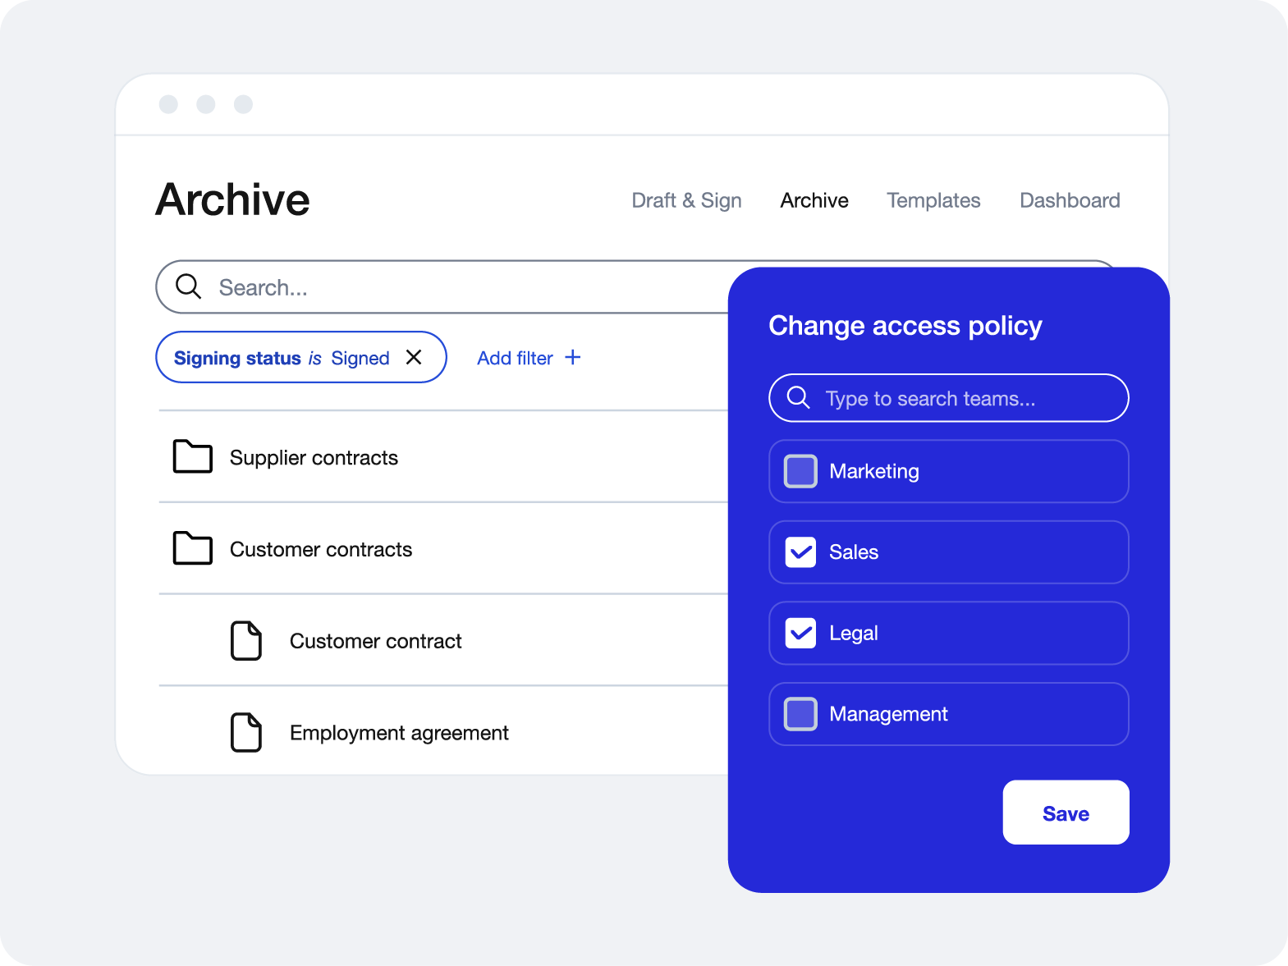Click the Change access policy heading

click(905, 326)
